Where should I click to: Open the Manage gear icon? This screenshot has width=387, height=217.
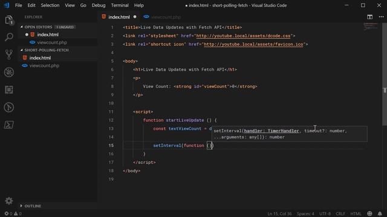(9, 201)
